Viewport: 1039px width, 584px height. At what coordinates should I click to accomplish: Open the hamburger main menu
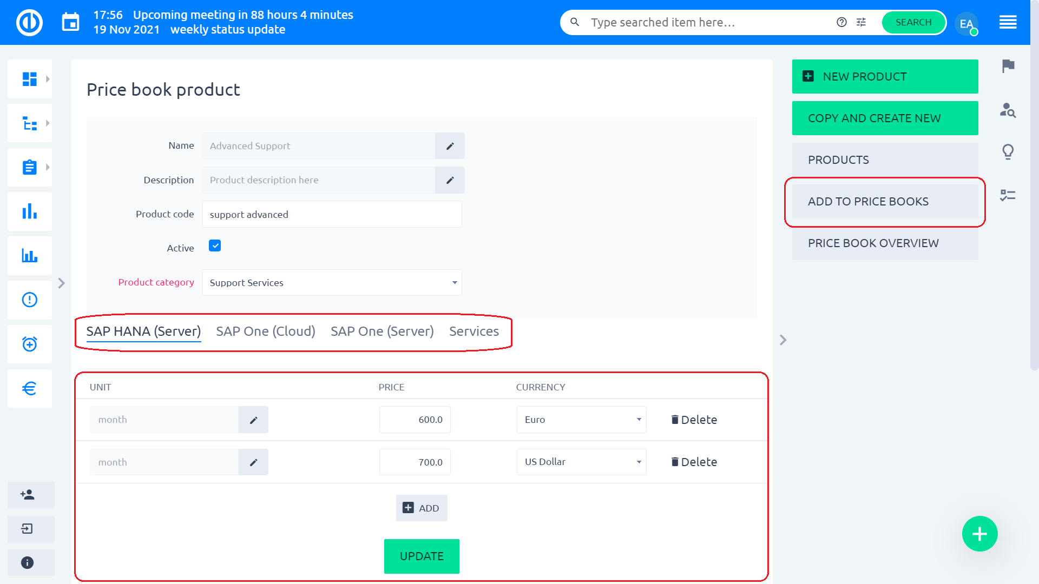pos(1008,22)
